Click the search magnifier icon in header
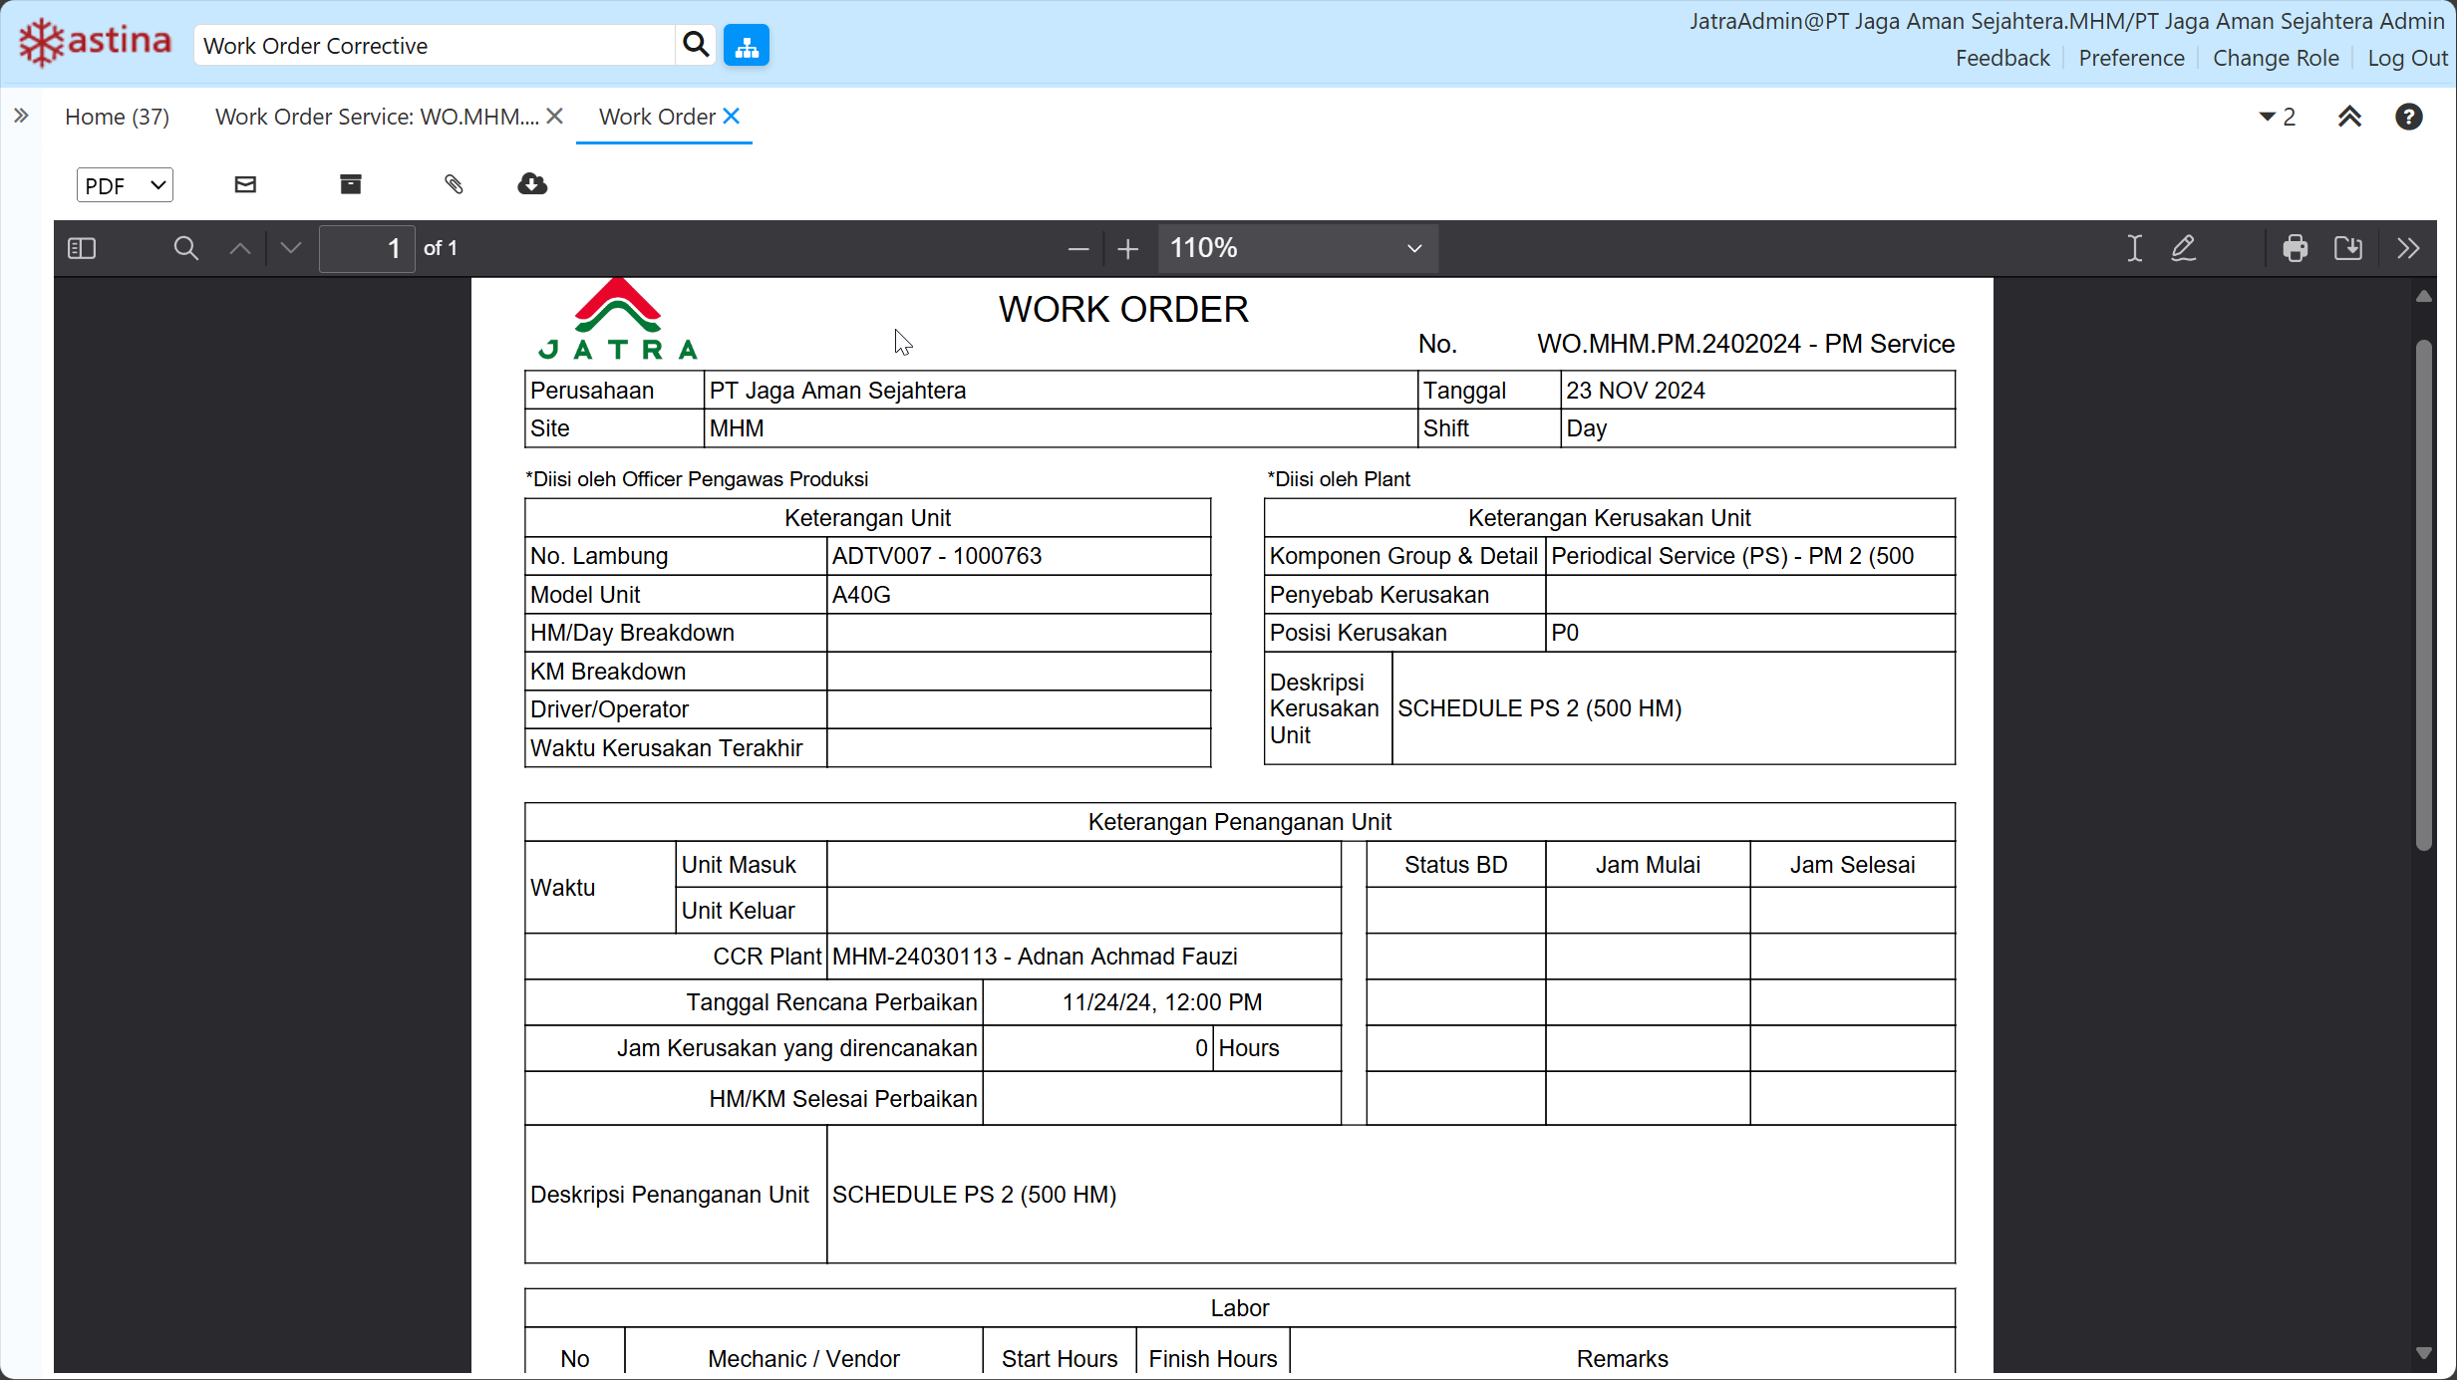This screenshot has width=2457, height=1380. pos(695,45)
